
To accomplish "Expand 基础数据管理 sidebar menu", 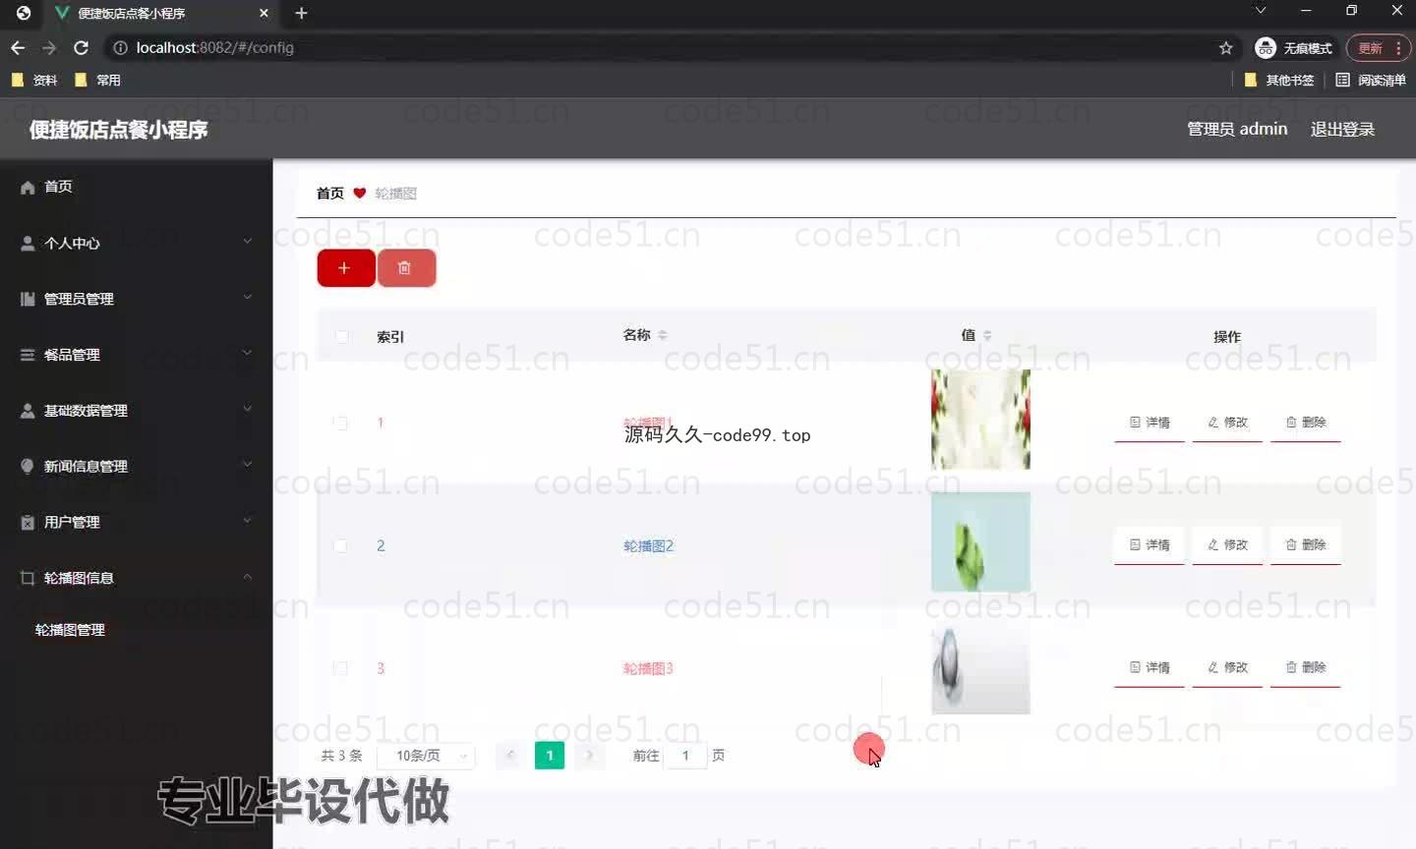I will [x=136, y=411].
